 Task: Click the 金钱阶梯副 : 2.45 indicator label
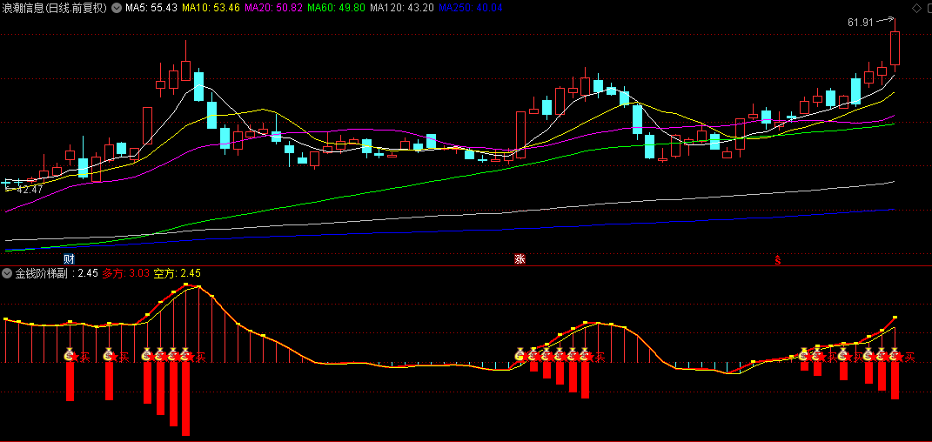(56, 273)
